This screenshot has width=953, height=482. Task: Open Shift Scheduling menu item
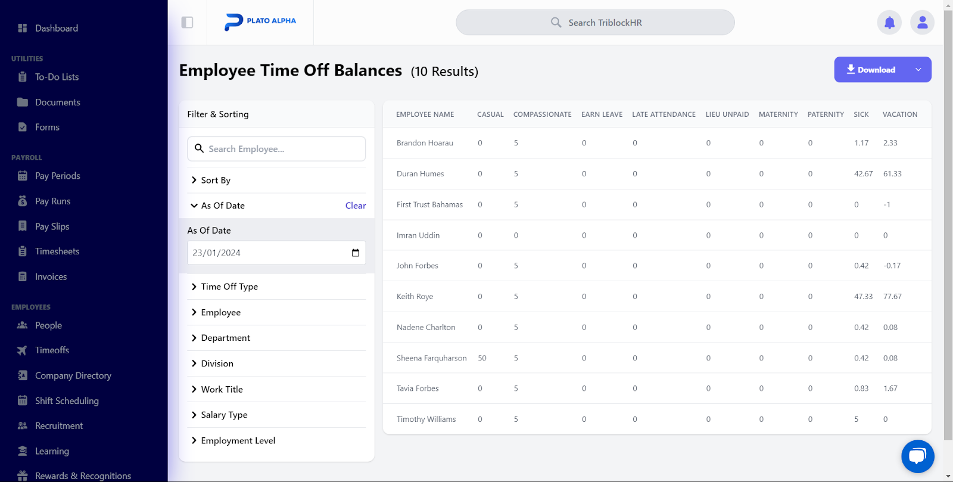click(x=67, y=401)
